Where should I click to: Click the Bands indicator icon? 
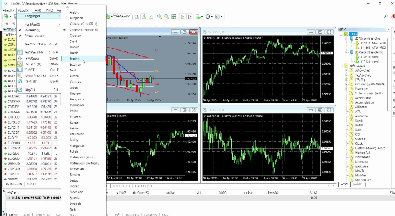point(351,120)
